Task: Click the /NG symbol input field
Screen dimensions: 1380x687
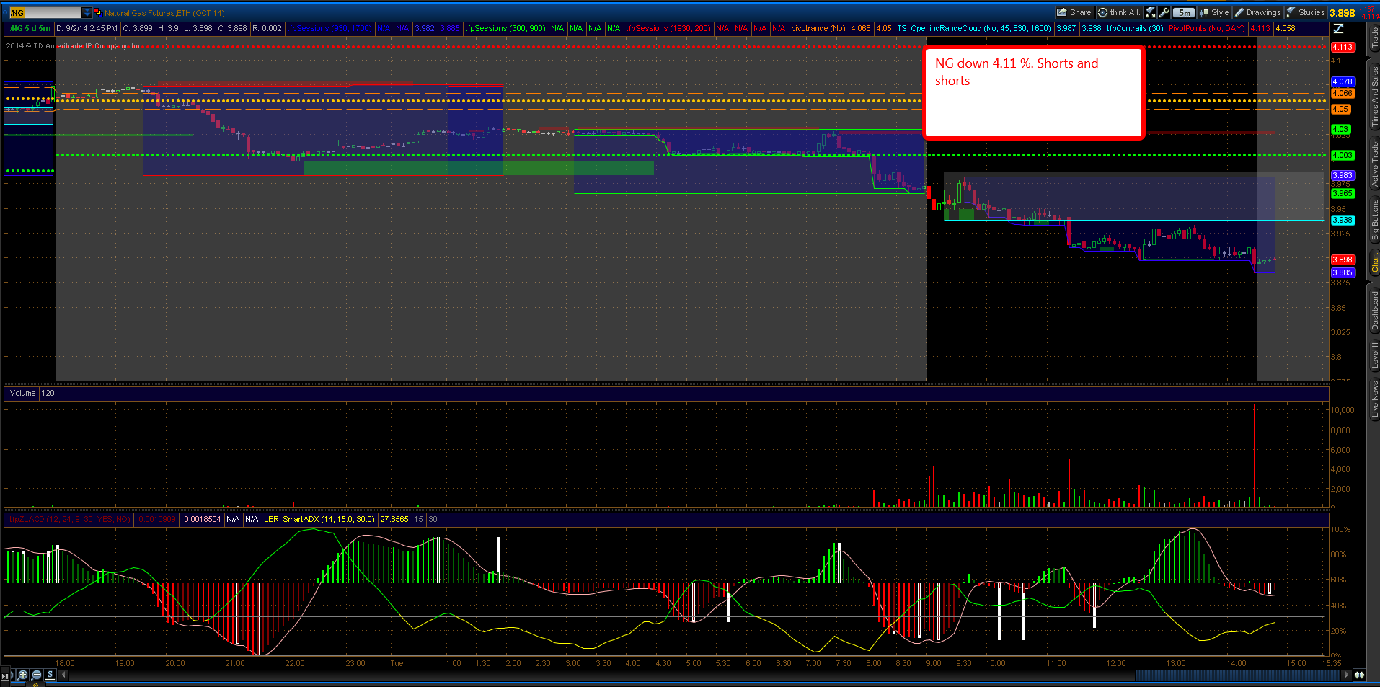Action: [x=45, y=12]
